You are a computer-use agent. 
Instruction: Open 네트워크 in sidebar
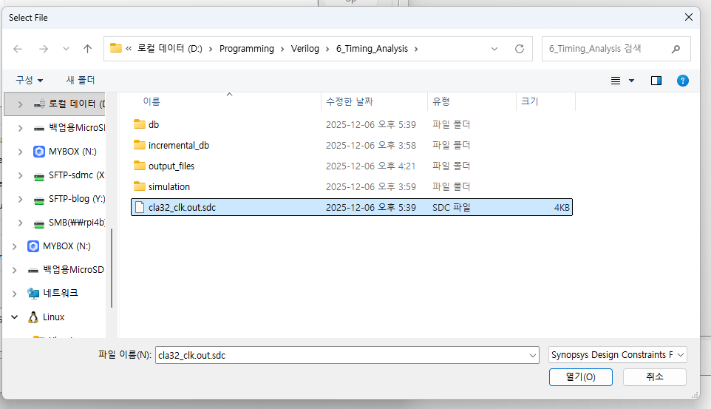pos(52,293)
